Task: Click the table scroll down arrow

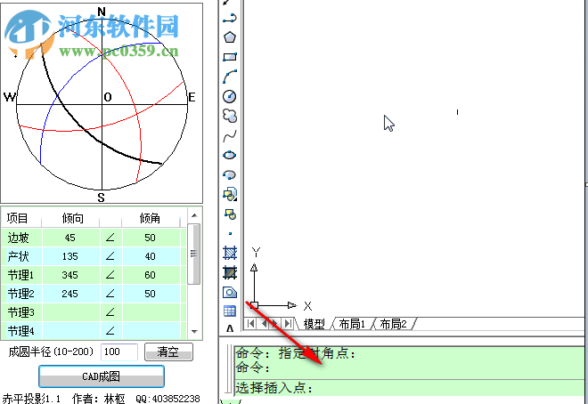Action: pos(194,331)
